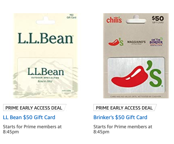Click the large red chili pepper on silver card
Viewport: 174px width, 144px height.
(130, 76)
